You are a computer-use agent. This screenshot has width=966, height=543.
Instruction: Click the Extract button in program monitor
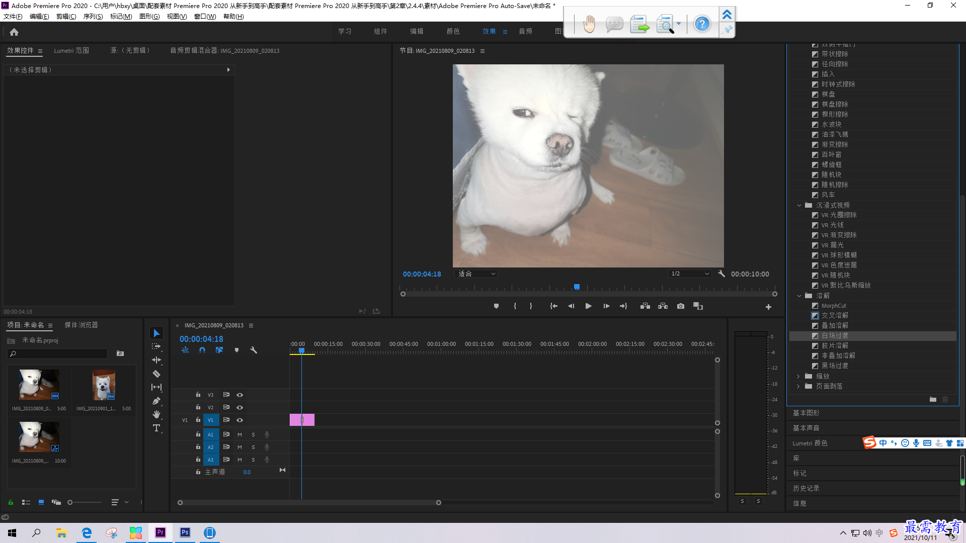point(663,306)
